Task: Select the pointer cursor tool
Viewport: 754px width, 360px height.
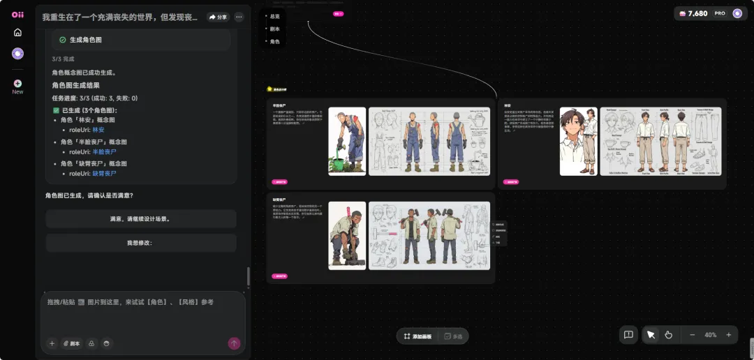Action: click(651, 335)
